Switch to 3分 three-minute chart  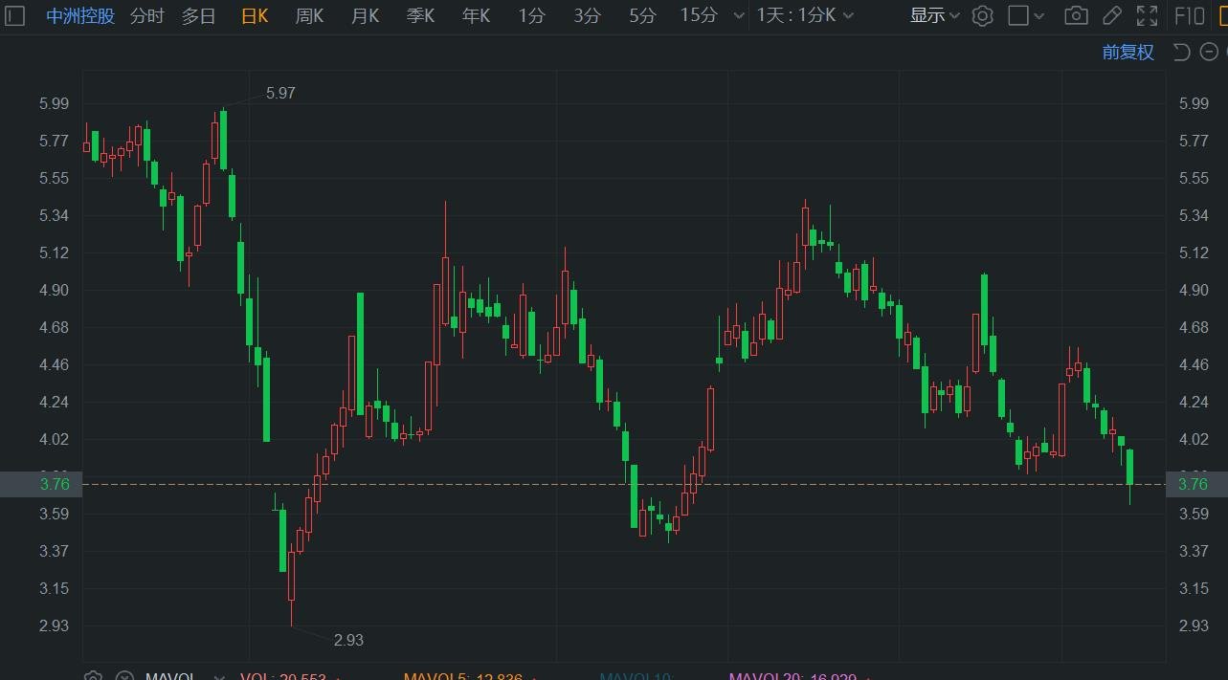tap(588, 15)
